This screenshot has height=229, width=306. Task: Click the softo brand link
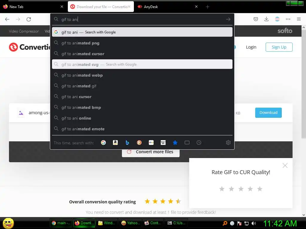tap(285, 31)
